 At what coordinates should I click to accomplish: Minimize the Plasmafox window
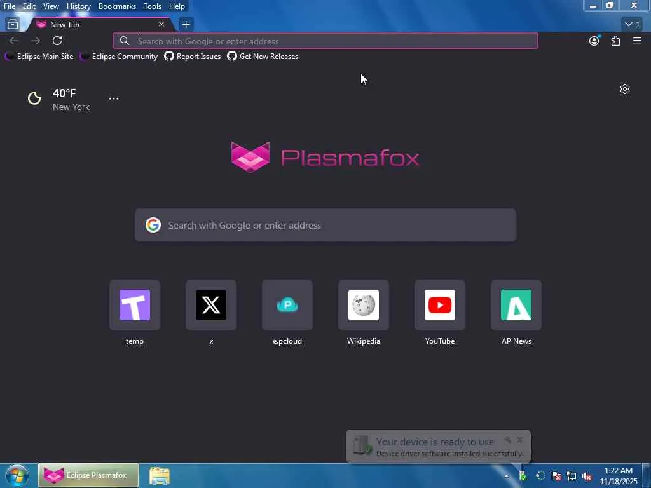click(x=593, y=6)
